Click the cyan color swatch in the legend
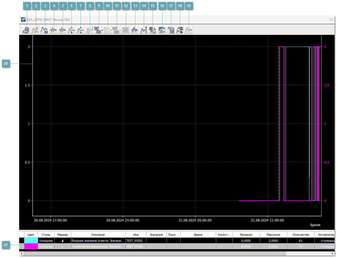The height and width of the screenshot is (258, 337). click(31, 240)
